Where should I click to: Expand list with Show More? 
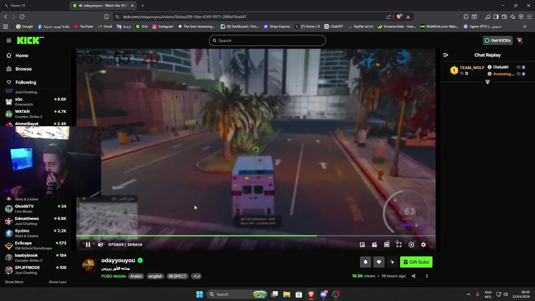click(14, 282)
